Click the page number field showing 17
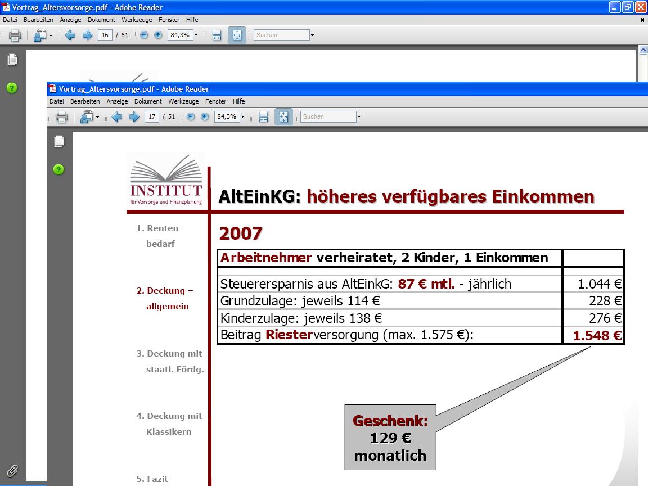648x486 pixels. [152, 117]
